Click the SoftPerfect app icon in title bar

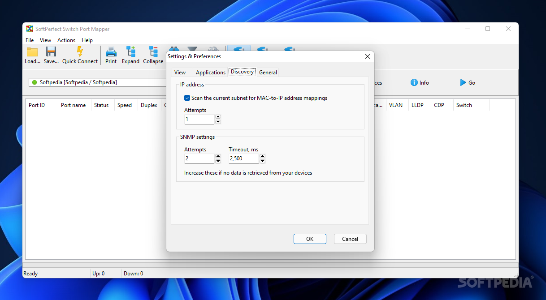(x=30, y=29)
